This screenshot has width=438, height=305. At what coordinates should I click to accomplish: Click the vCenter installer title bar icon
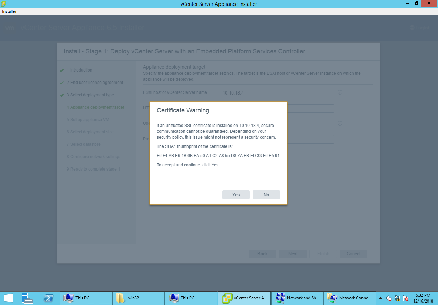coord(3,4)
